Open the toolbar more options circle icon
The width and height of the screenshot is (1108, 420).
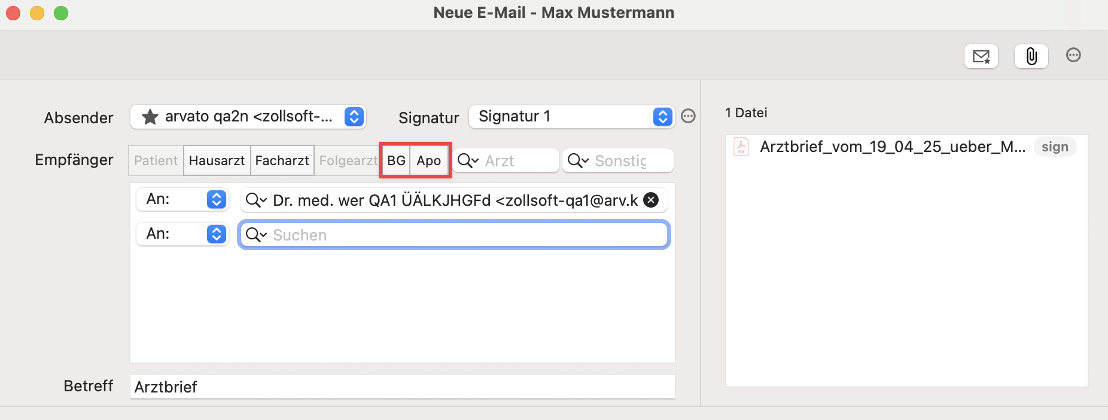point(1073,55)
